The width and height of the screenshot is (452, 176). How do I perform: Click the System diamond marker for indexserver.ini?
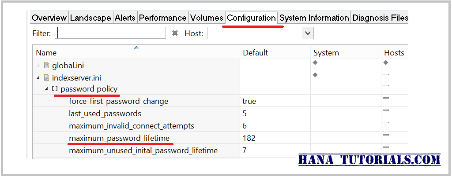(315, 75)
